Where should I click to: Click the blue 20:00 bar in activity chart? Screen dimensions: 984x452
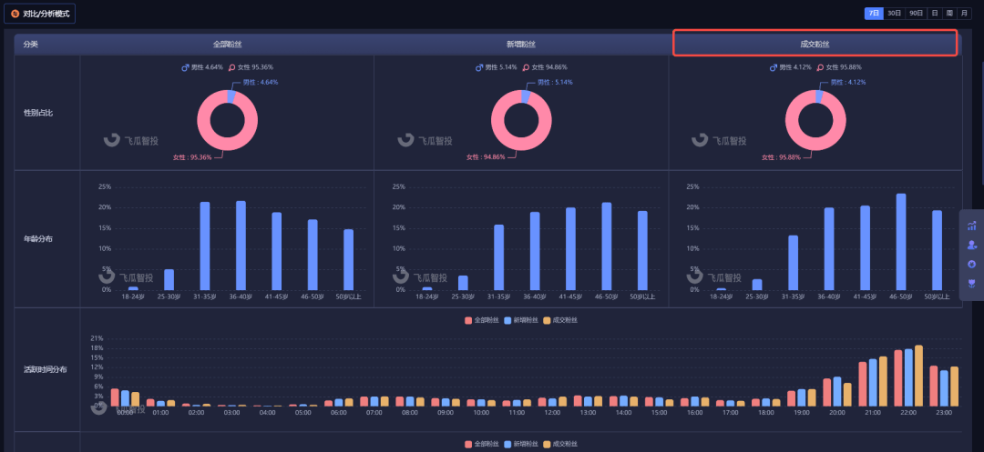pyautogui.click(x=837, y=392)
